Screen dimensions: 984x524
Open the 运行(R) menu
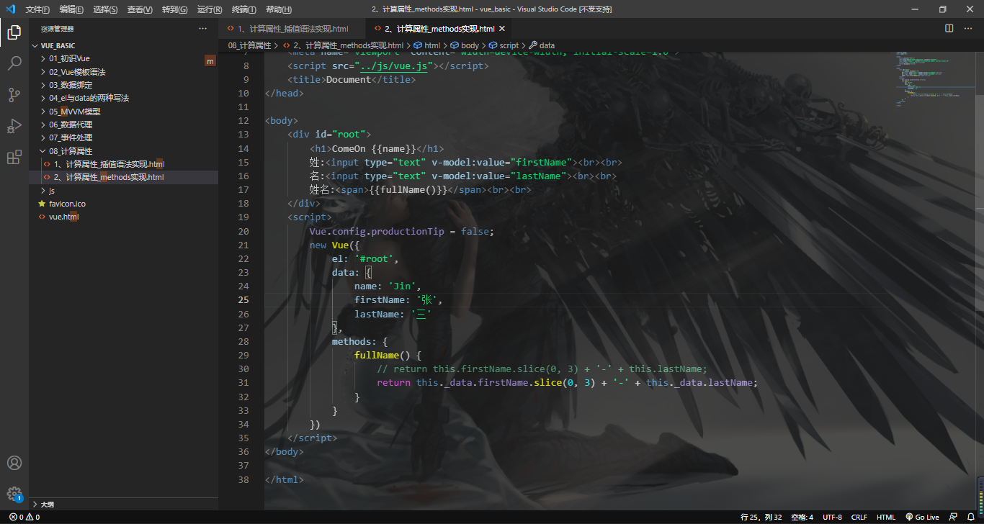(x=210, y=9)
